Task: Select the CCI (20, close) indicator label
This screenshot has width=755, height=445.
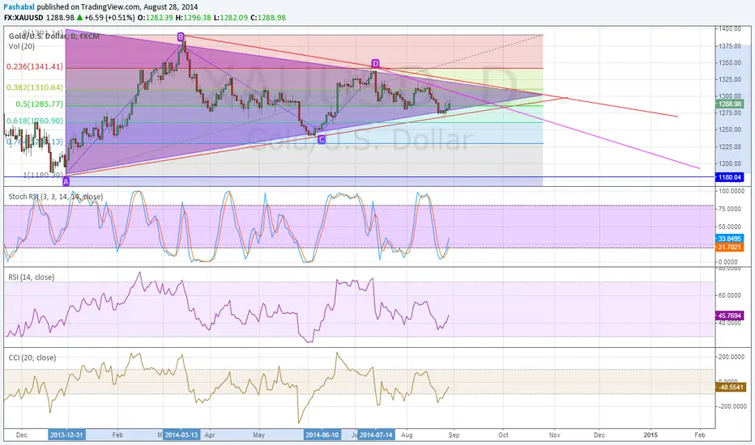Action: 32,358
